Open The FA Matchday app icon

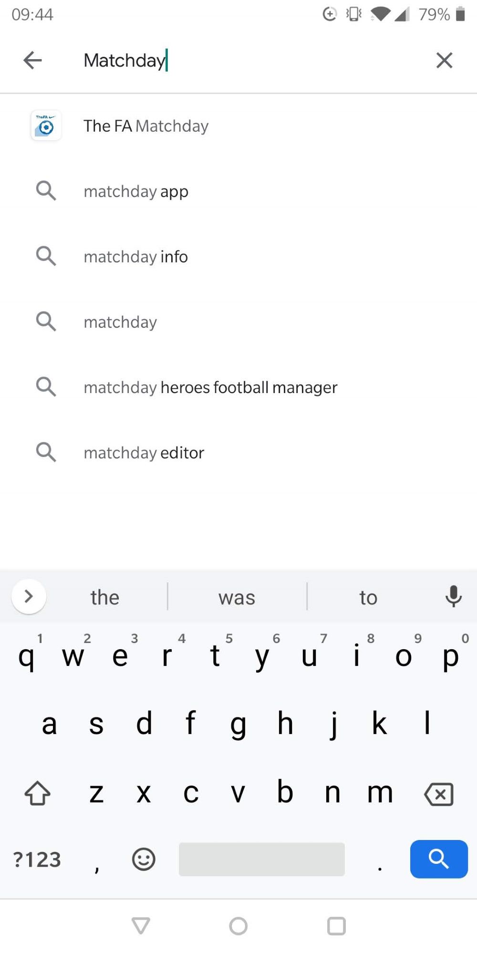pyautogui.click(x=46, y=125)
